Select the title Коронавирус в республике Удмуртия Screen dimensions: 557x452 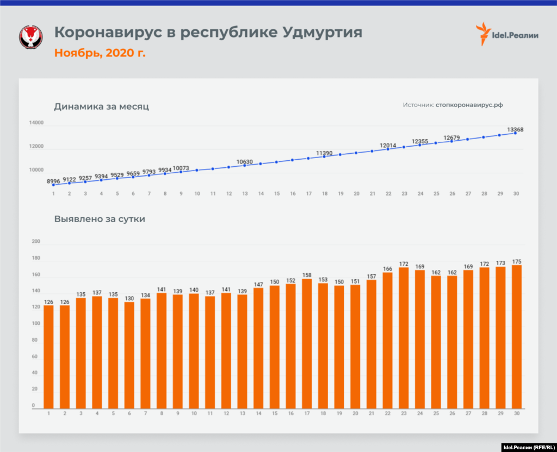coord(208,33)
